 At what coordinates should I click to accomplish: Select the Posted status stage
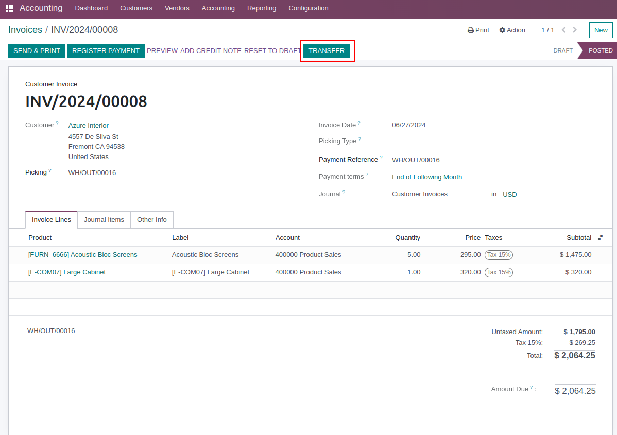click(601, 51)
